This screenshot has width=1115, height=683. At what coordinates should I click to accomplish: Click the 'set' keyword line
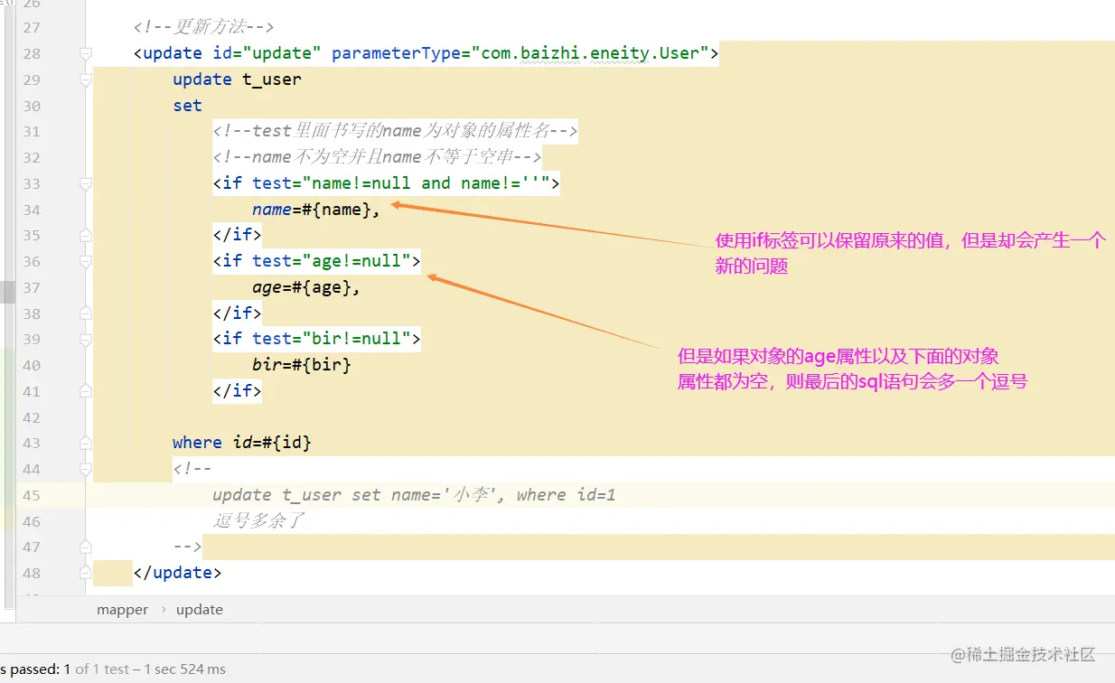point(187,106)
